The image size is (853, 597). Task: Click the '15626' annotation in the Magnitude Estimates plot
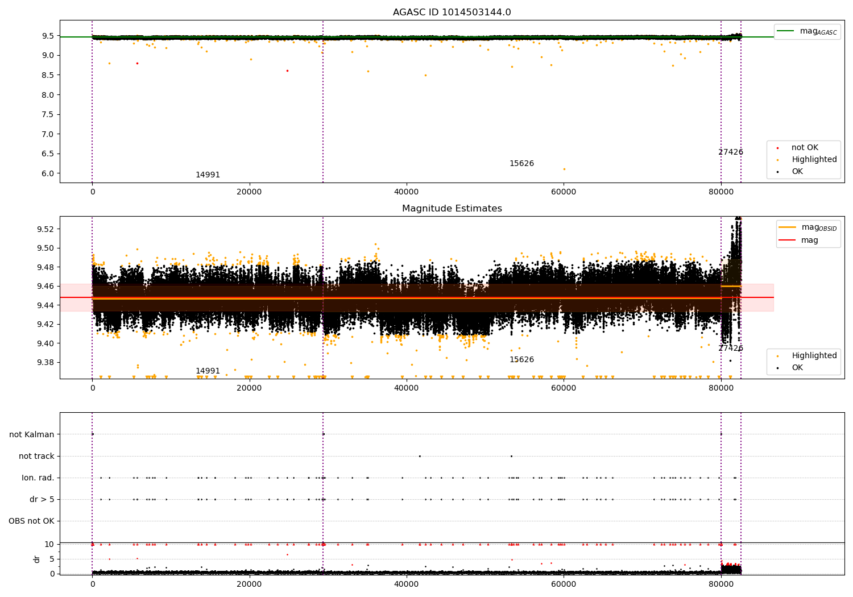(x=521, y=360)
